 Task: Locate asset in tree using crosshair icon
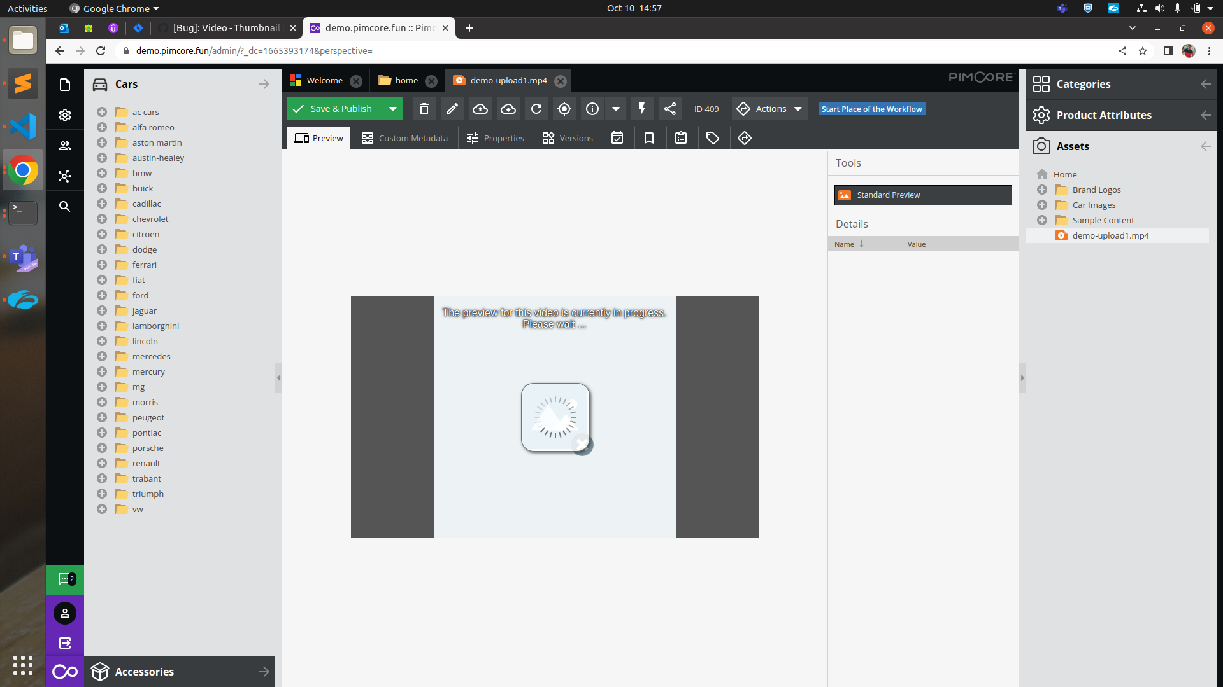[x=564, y=109]
